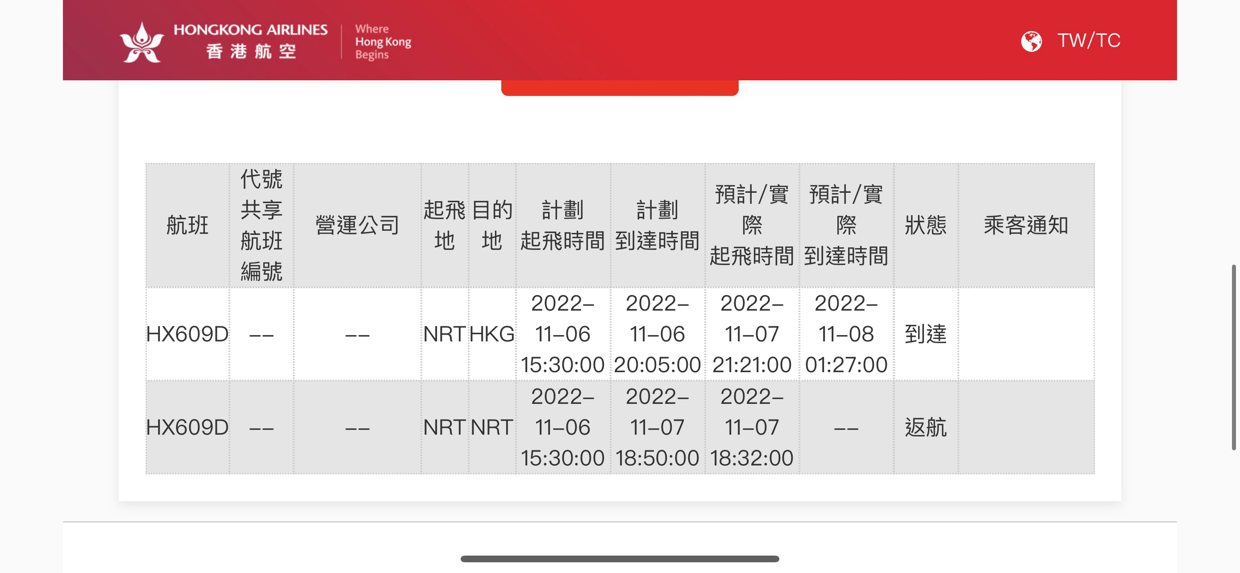The height and width of the screenshot is (573, 1240).
Task: Click the 起飛地 column header
Action: 444,225
